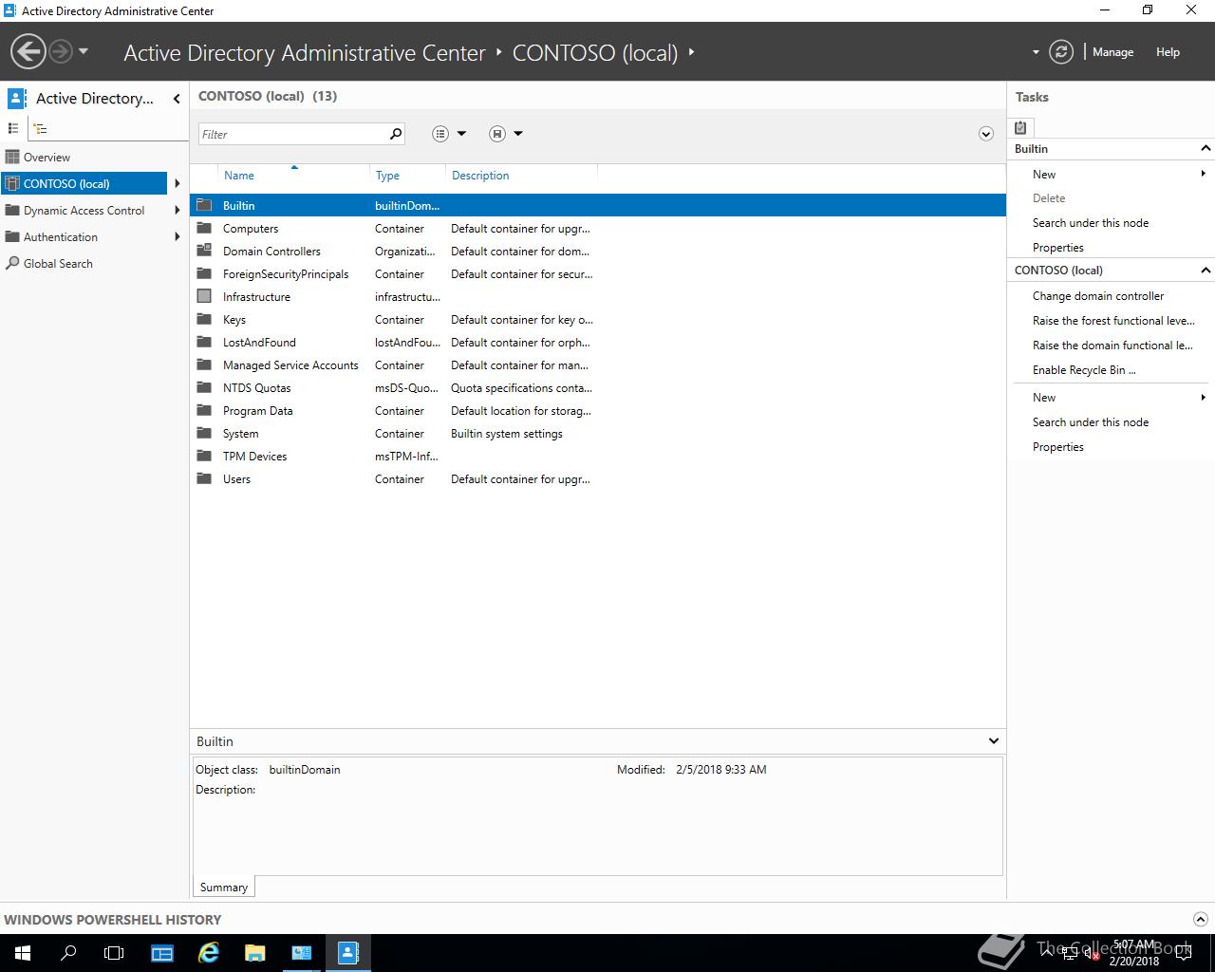Open the navigation history dropdown arrow
Viewport: 1215px width, 972px height.
(x=84, y=51)
